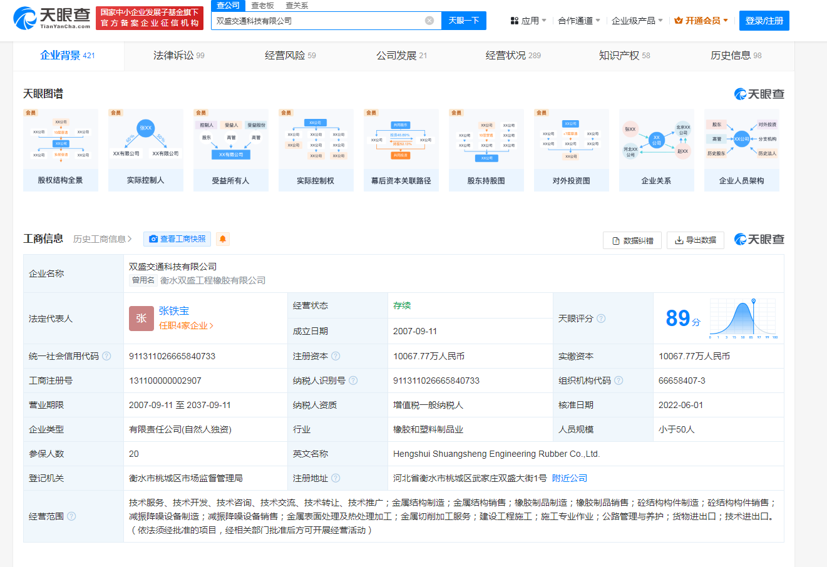Click the 橡胶和塑料制品业 industry value
The width and height of the screenshot is (827, 567).
pyautogui.click(x=428, y=429)
